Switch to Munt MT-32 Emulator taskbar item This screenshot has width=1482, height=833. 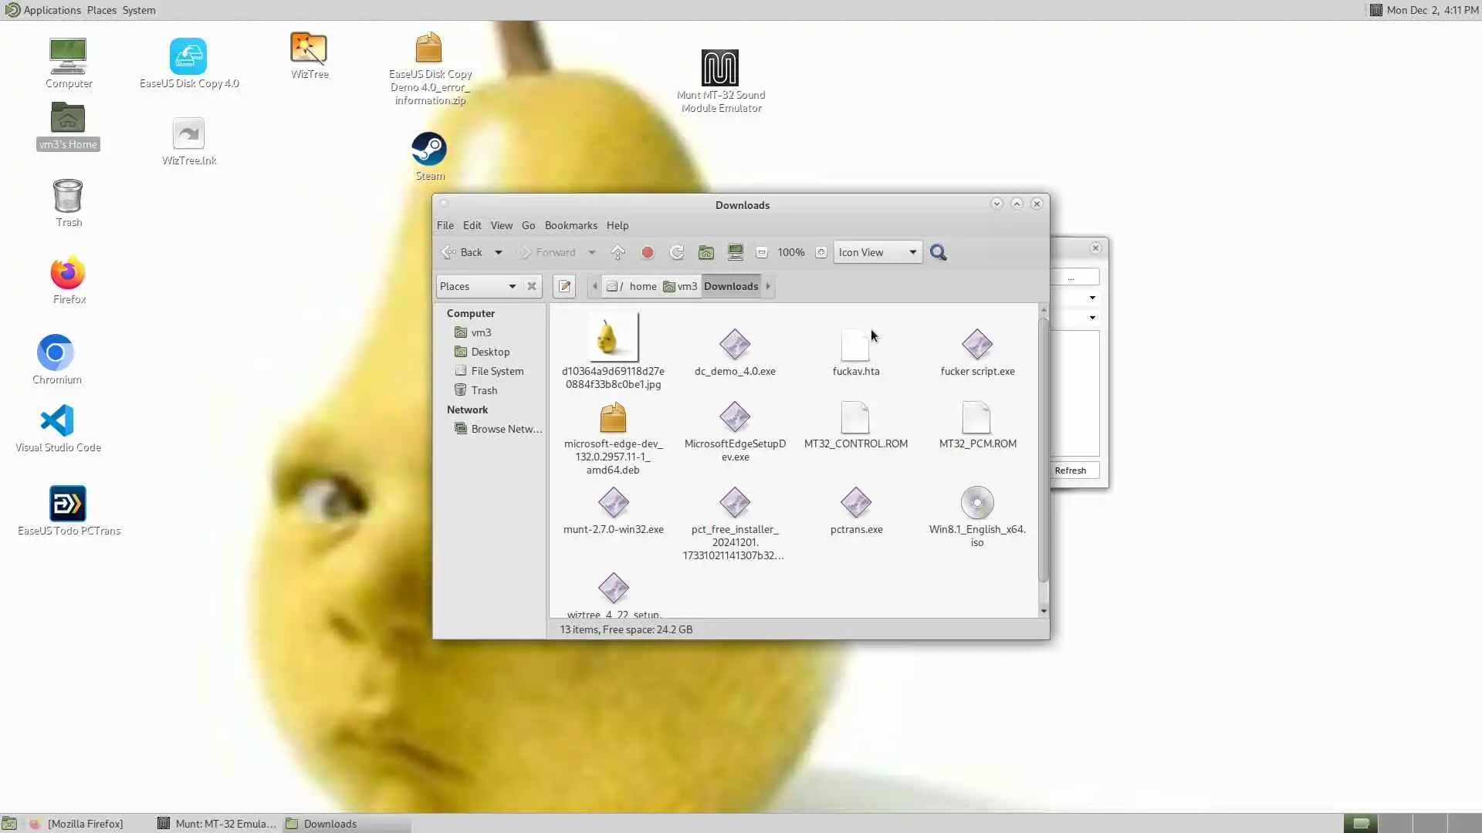217,824
